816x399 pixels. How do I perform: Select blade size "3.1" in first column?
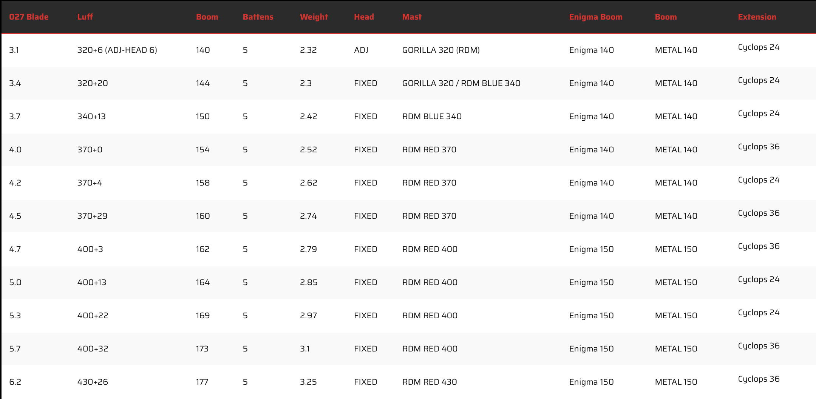click(x=14, y=50)
